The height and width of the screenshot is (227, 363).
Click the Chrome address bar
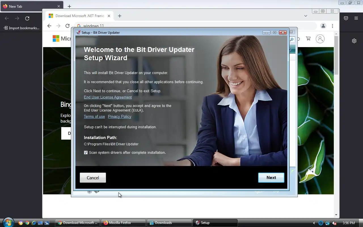click(196, 26)
